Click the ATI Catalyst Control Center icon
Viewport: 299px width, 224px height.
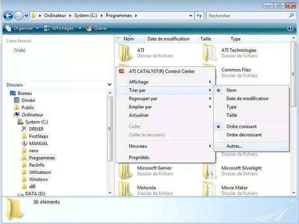tap(122, 71)
